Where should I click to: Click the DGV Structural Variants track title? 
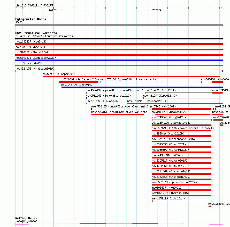36,33
